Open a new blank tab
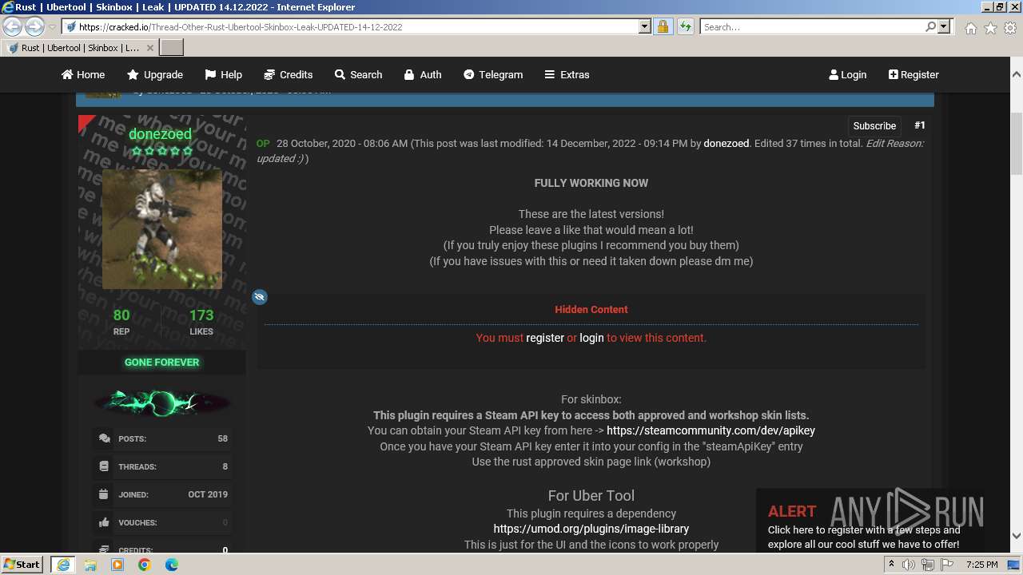Image resolution: width=1023 pixels, height=575 pixels. coord(172,47)
